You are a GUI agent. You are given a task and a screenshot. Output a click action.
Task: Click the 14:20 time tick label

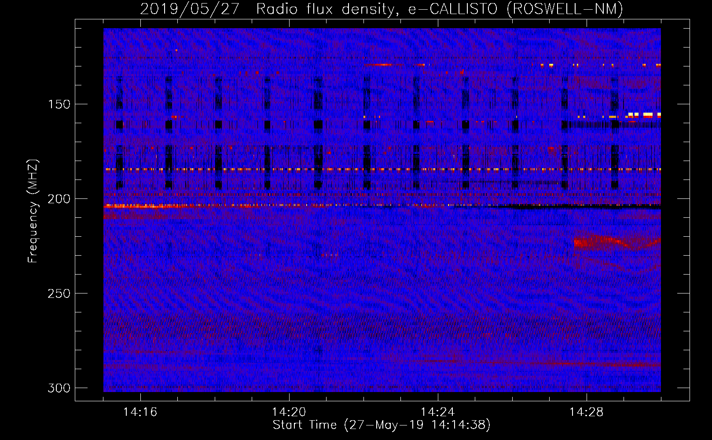(x=289, y=412)
